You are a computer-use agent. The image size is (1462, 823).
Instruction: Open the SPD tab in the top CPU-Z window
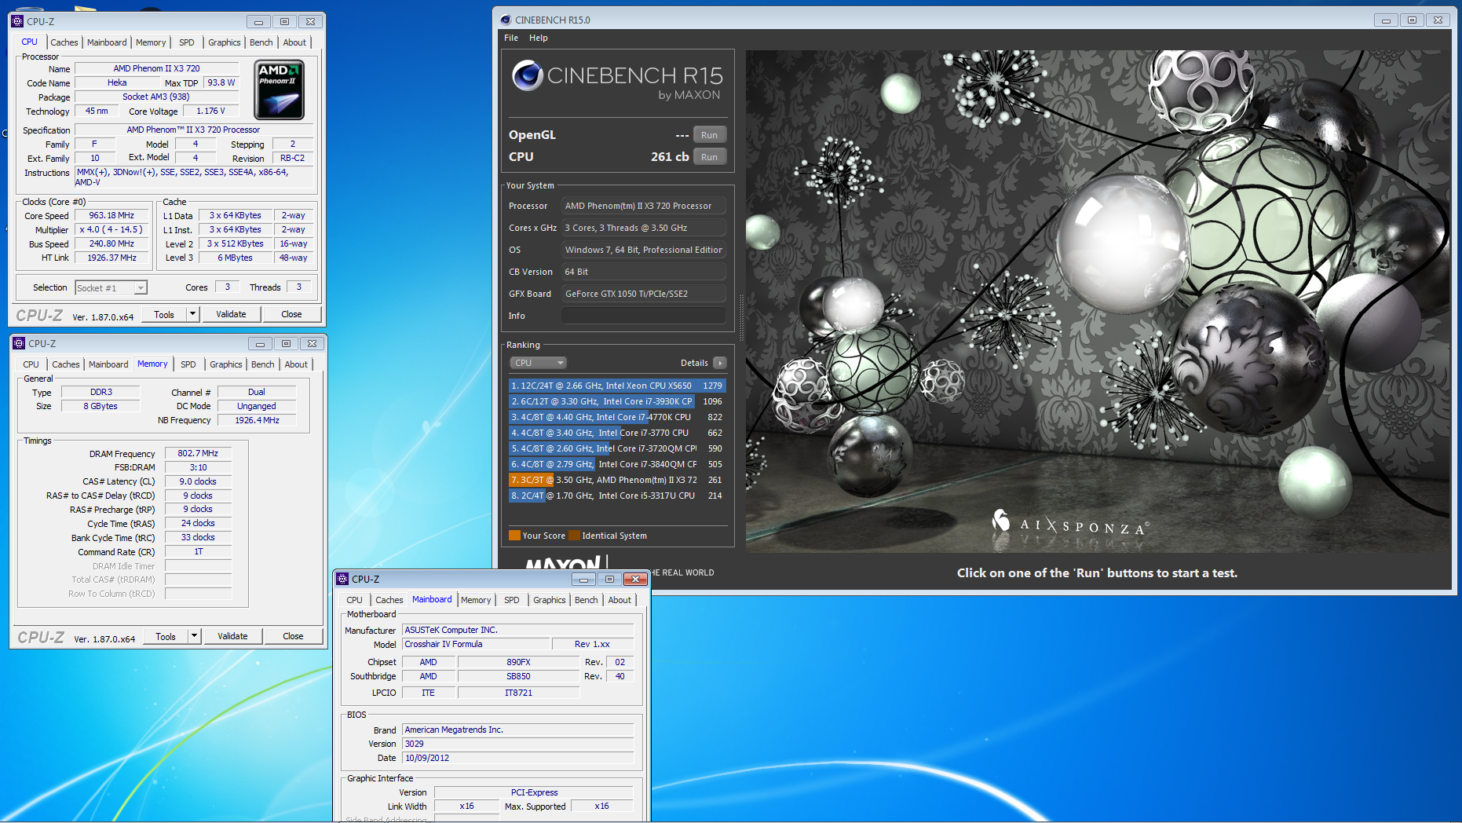187,42
